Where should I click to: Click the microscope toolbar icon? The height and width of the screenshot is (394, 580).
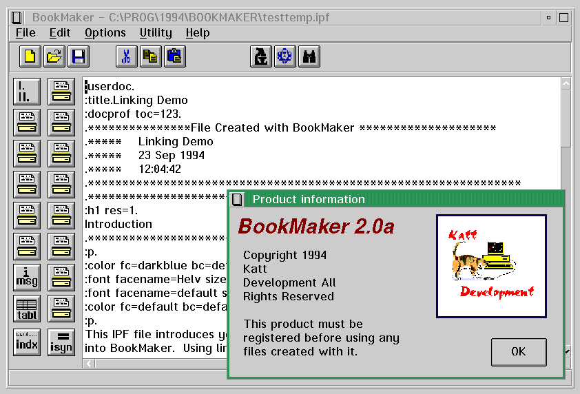point(260,56)
